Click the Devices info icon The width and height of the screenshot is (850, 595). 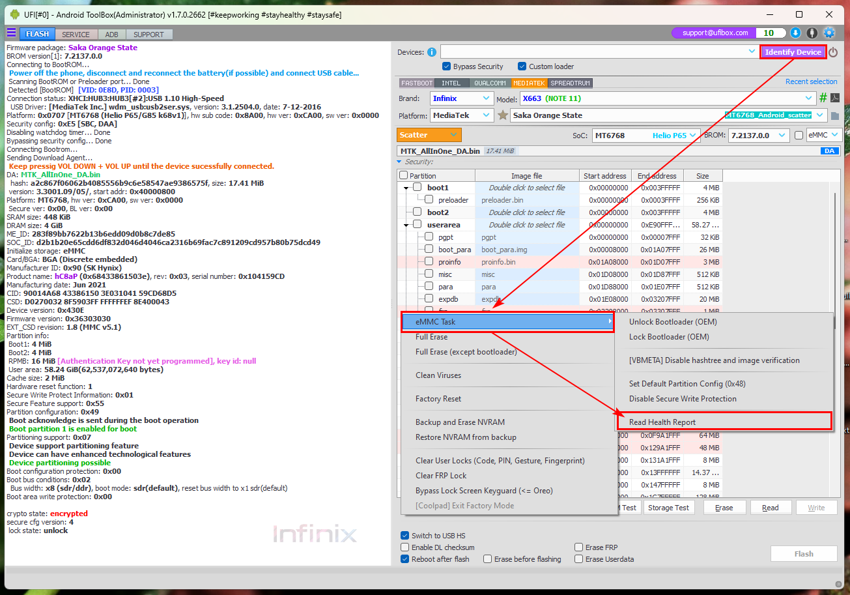click(x=432, y=52)
